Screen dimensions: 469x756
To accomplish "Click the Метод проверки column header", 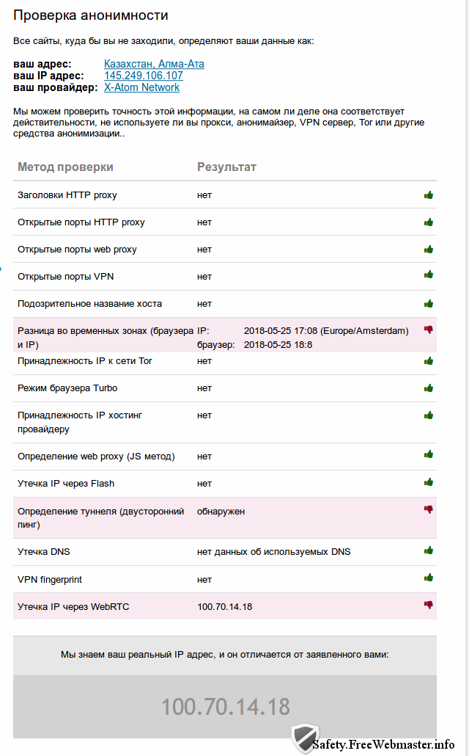I will click(65, 167).
